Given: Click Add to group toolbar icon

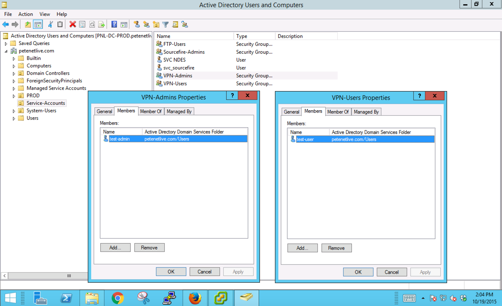Looking at the screenshot, I should tap(185, 25).
